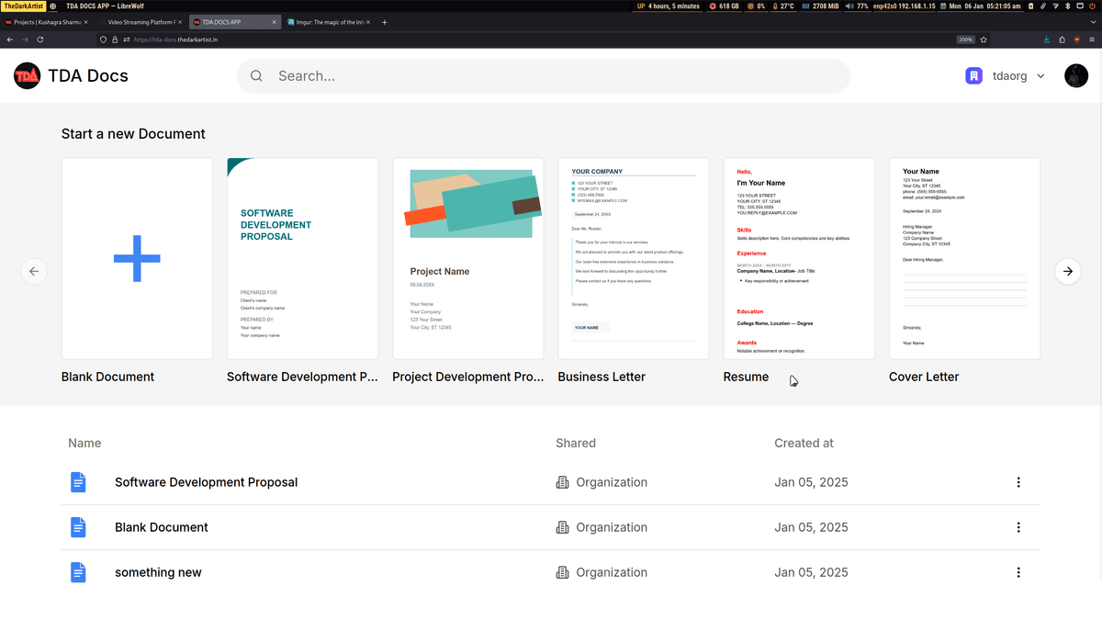Screen dimensions: 1102x620
Task: Click the document icon beside something new
Action: [78, 572]
